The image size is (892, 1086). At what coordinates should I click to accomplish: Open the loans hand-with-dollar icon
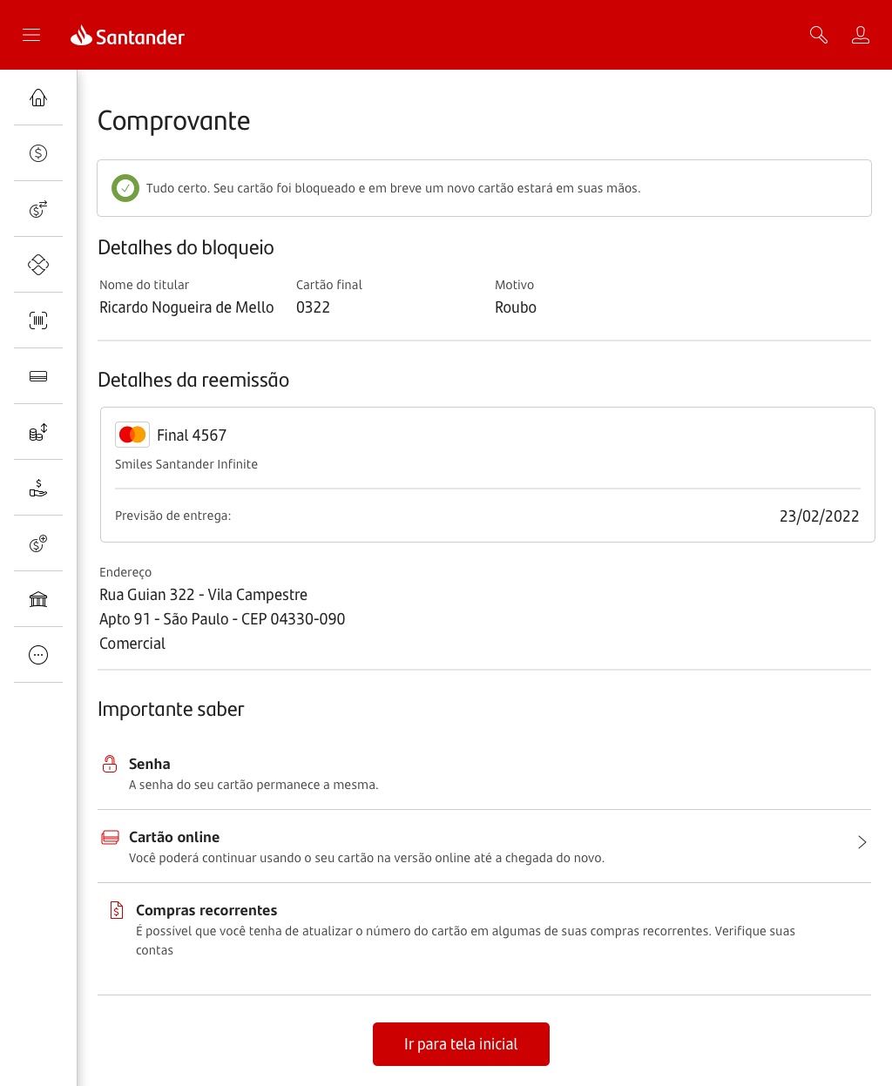tap(38, 488)
